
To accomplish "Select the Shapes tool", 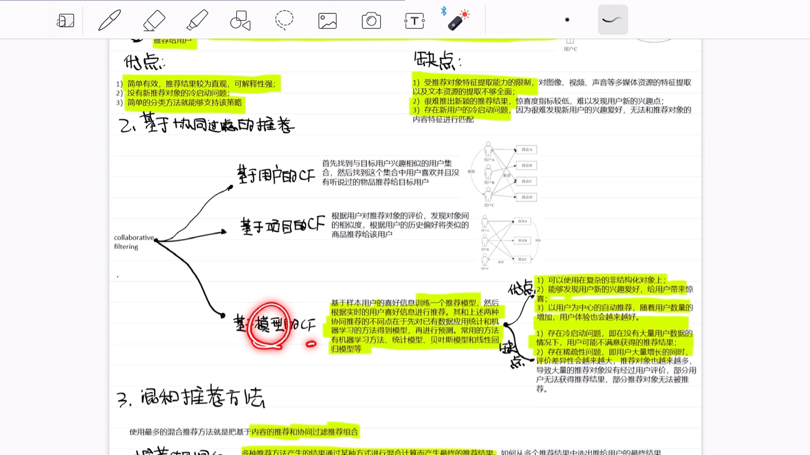I will point(240,21).
